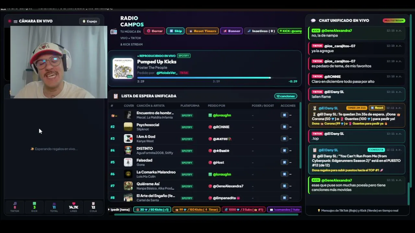Click Reset Timers button
Image resolution: width=415 pixels, height=233 pixels.
203,31
